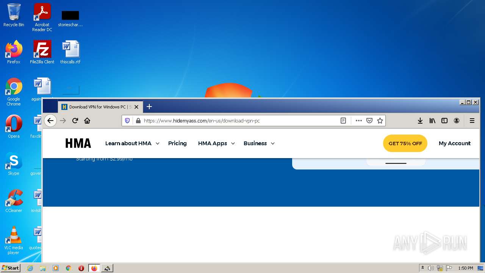Open Windows Explorer from taskbar

(43, 268)
